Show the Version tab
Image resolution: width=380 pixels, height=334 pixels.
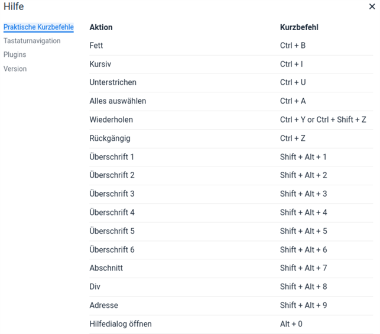15,69
